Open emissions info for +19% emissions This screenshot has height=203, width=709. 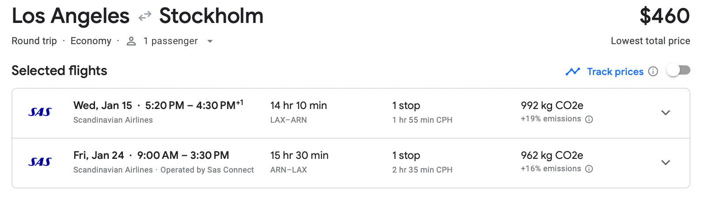(589, 119)
